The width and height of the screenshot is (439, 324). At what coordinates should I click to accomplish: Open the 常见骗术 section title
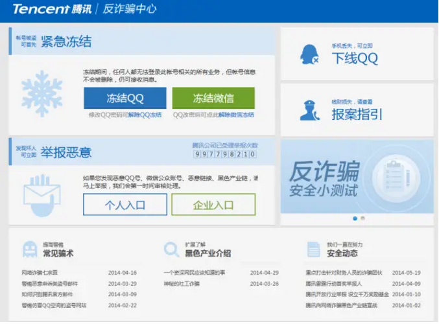tap(58, 253)
